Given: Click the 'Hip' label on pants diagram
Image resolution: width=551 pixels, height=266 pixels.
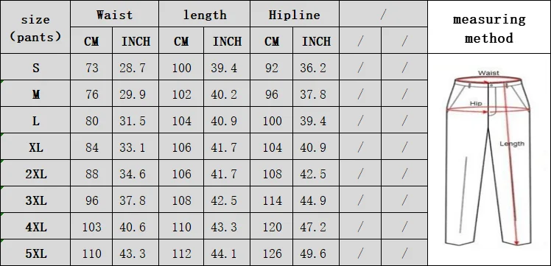Looking at the screenshot, I should (x=476, y=103).
